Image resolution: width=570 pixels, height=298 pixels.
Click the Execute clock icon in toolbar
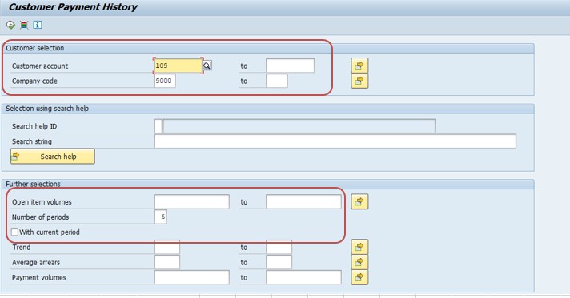pos(10,25)
